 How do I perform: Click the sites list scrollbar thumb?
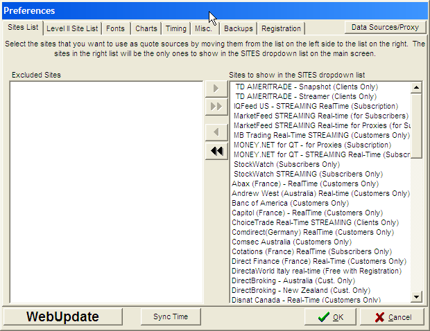416,125
